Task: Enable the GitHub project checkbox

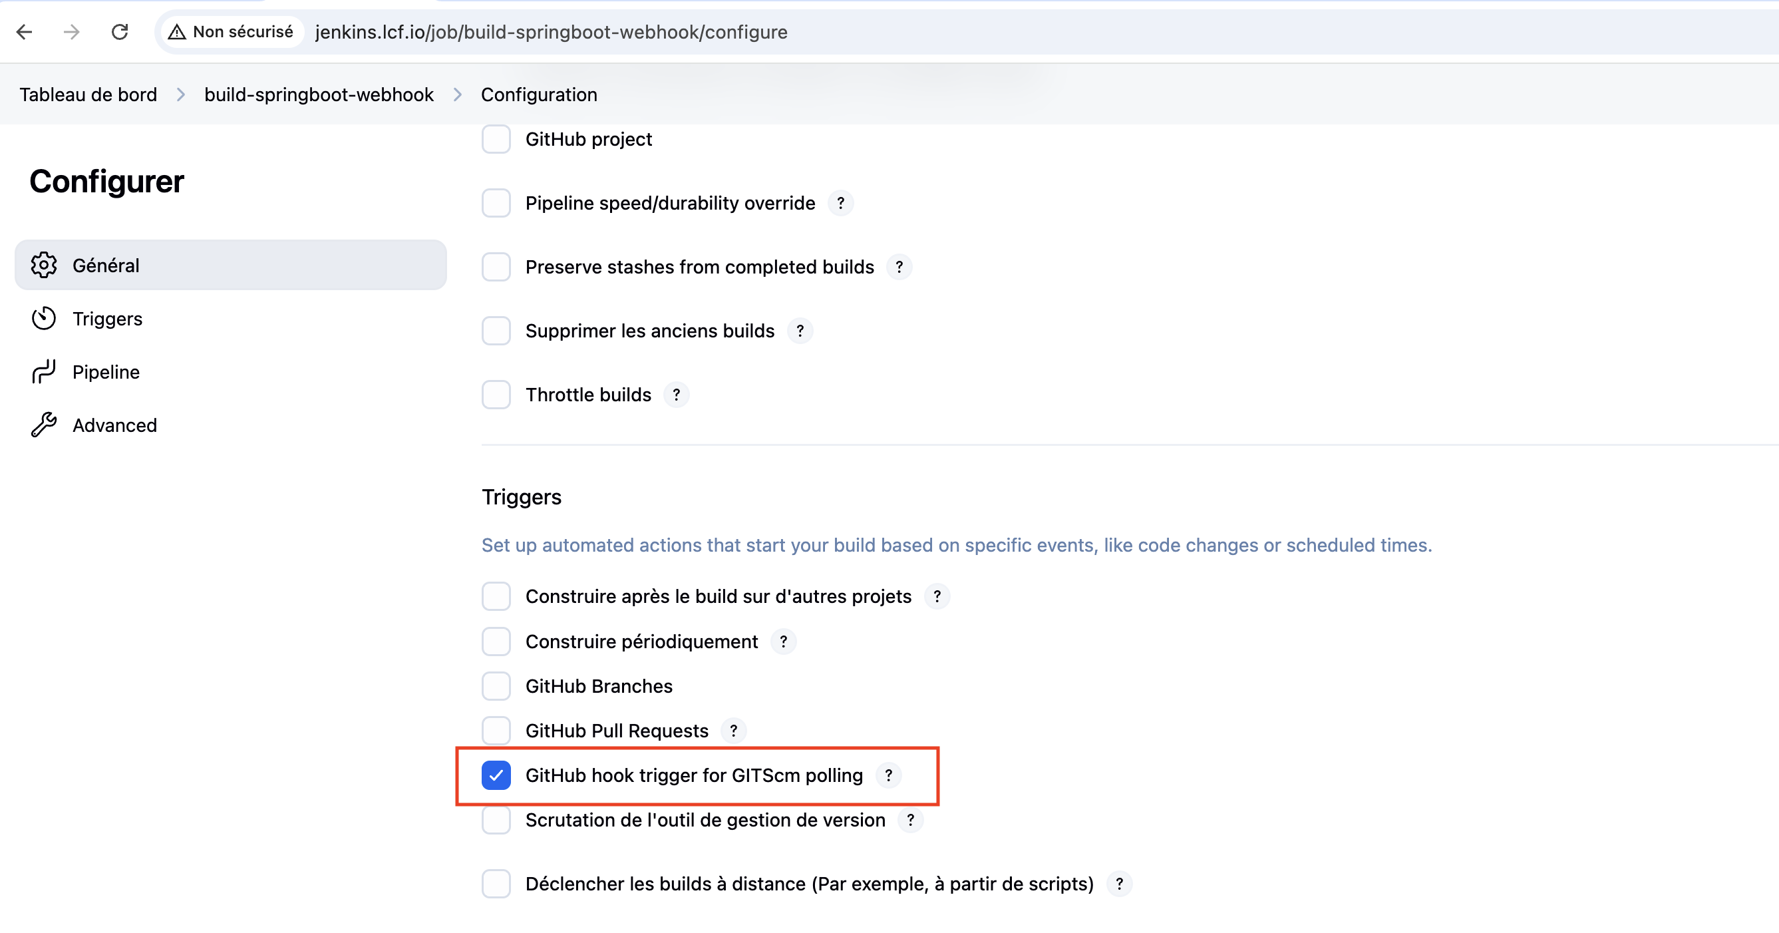Action: (x=496, y=140)
